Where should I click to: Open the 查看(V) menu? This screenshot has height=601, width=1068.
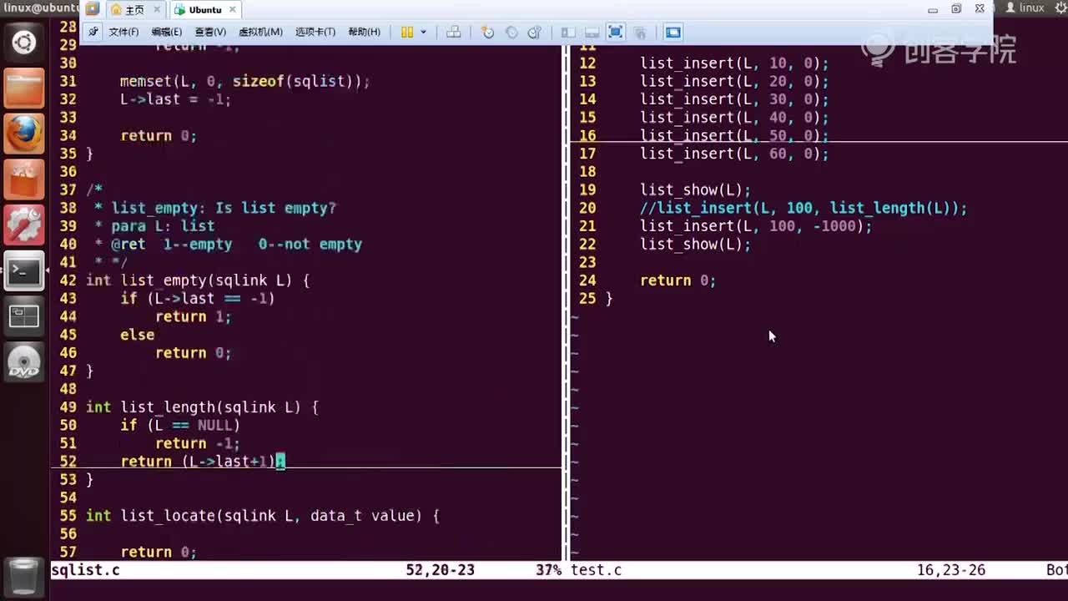pos(210,33)
